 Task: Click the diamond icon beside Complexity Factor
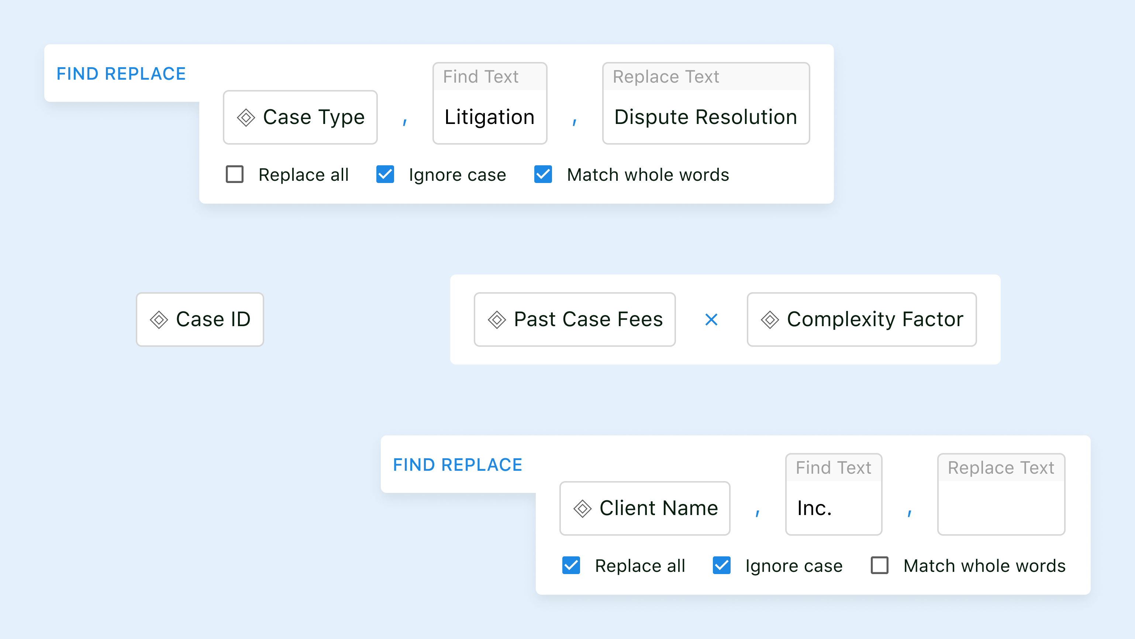(x=770, y=319)
